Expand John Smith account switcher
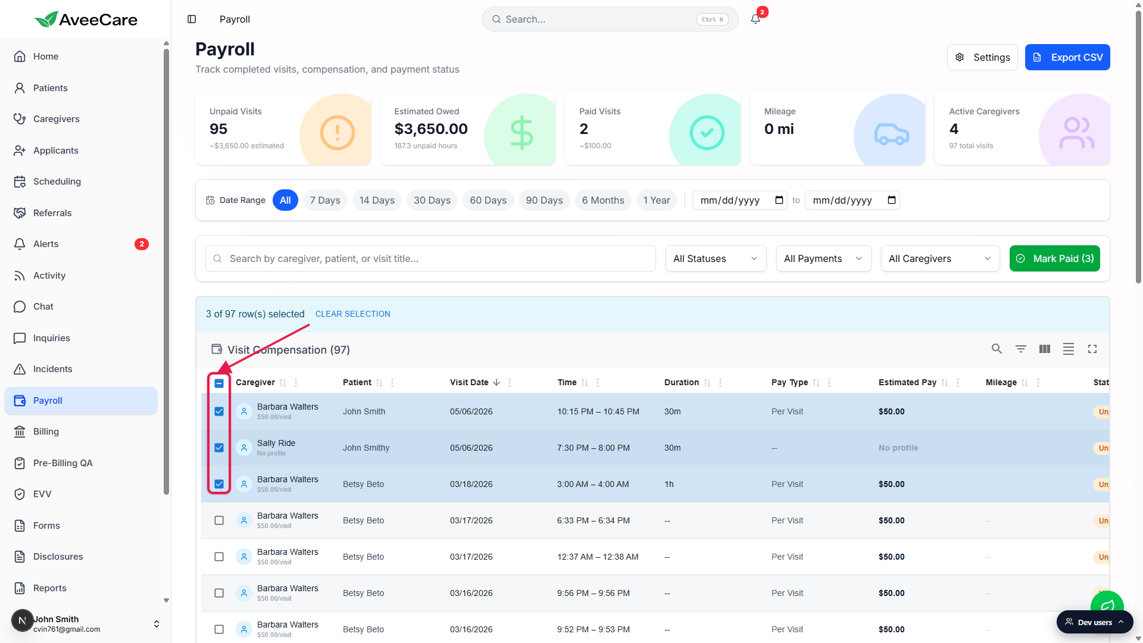This screenshot has height=643, width=1143. click(x=156, y=624)
